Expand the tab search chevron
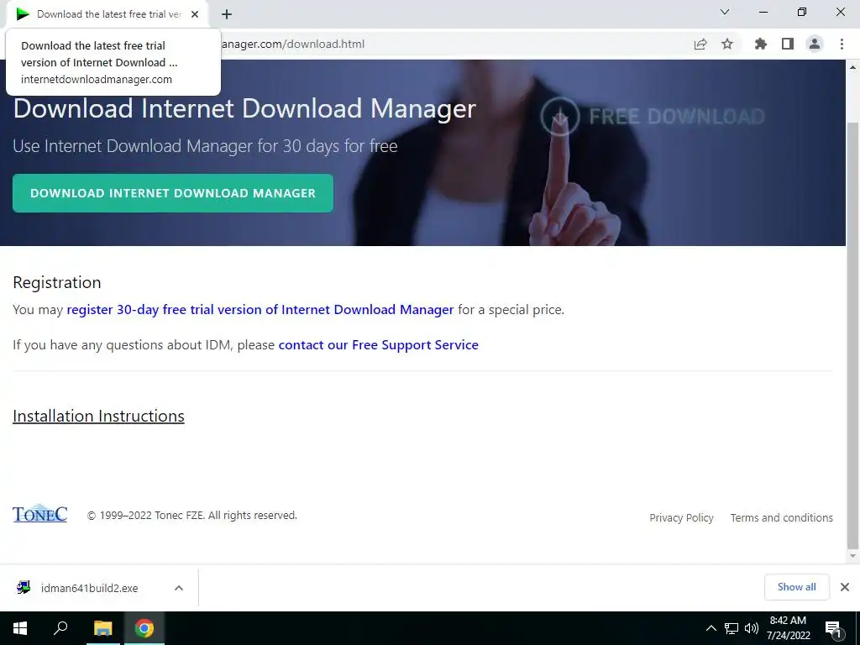 [725, 12]
